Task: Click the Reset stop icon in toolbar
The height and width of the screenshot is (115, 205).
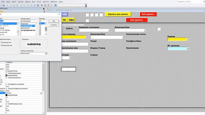Action: coord(35,5)
